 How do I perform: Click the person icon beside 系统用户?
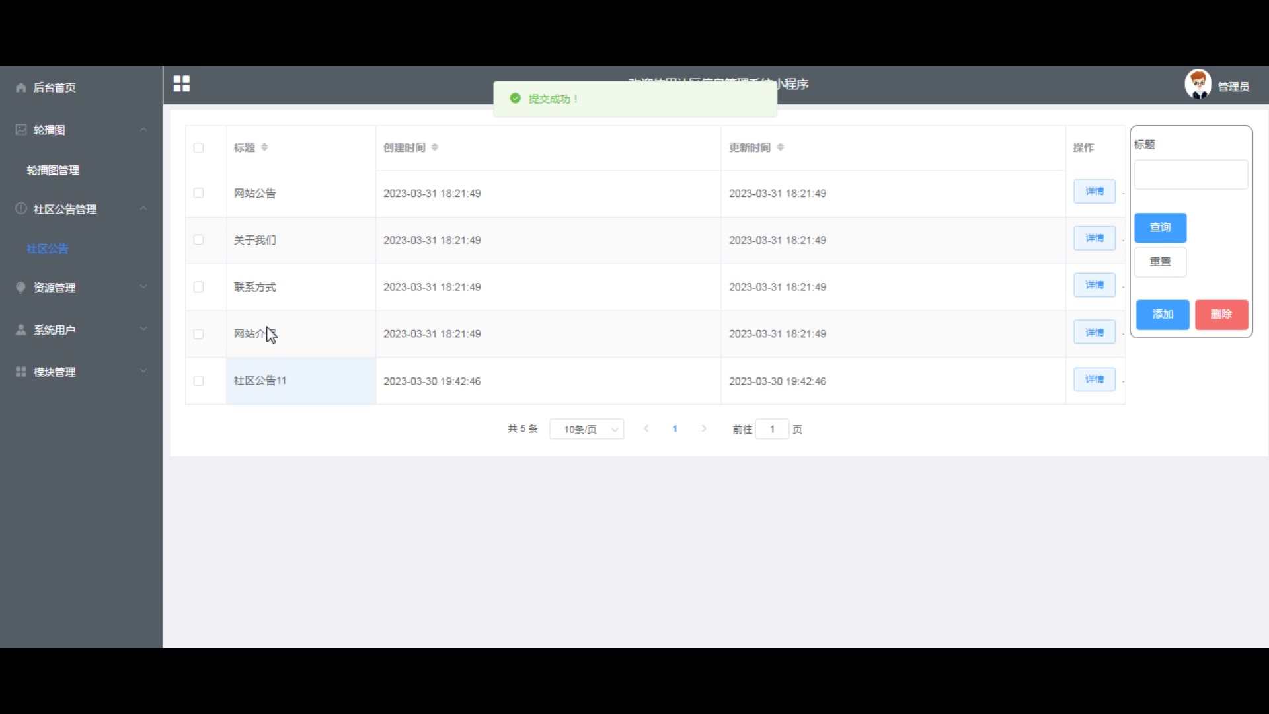(21, 329)
